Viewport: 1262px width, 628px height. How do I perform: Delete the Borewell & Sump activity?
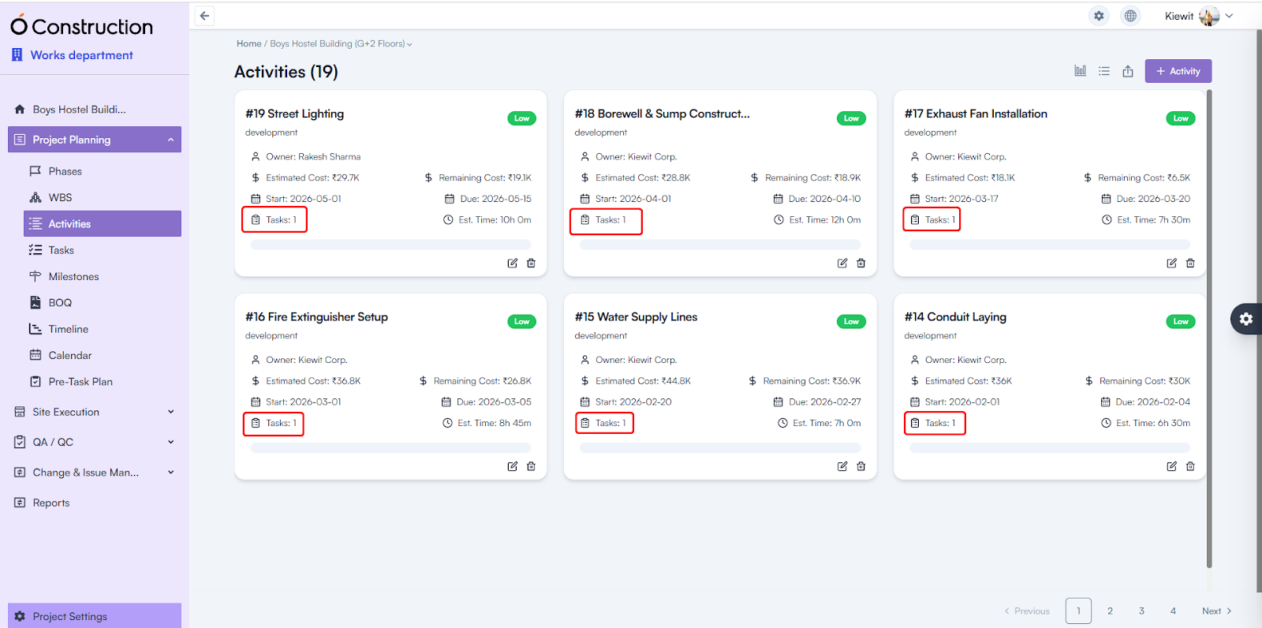861,264
